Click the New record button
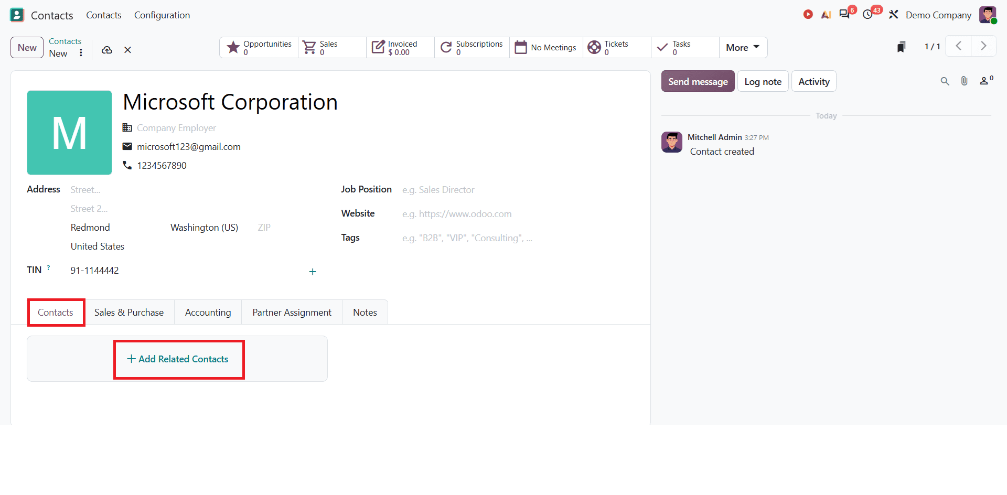The height and width of the screenshot is (495, 1007). (x=27, y=48)
